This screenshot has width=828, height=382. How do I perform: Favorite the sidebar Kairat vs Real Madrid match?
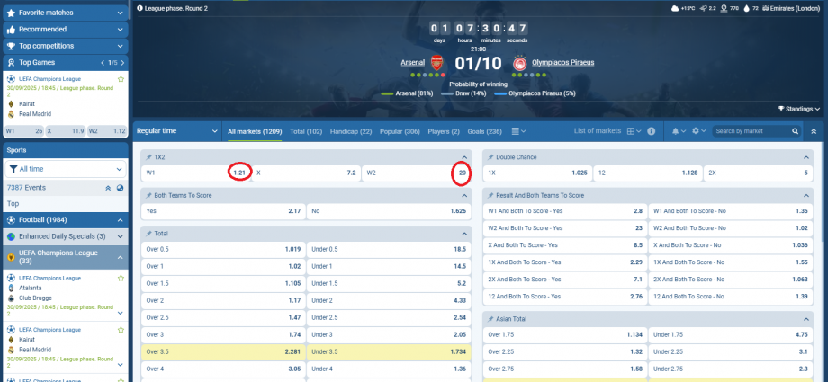click(x=121, y=330)
